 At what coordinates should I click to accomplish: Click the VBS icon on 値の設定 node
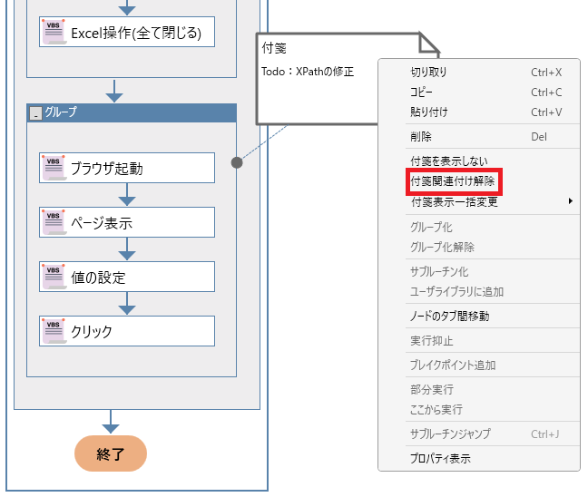pos(53,277)
